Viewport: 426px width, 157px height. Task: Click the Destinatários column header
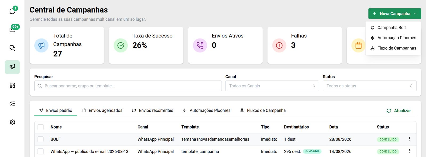pos(296,127)
